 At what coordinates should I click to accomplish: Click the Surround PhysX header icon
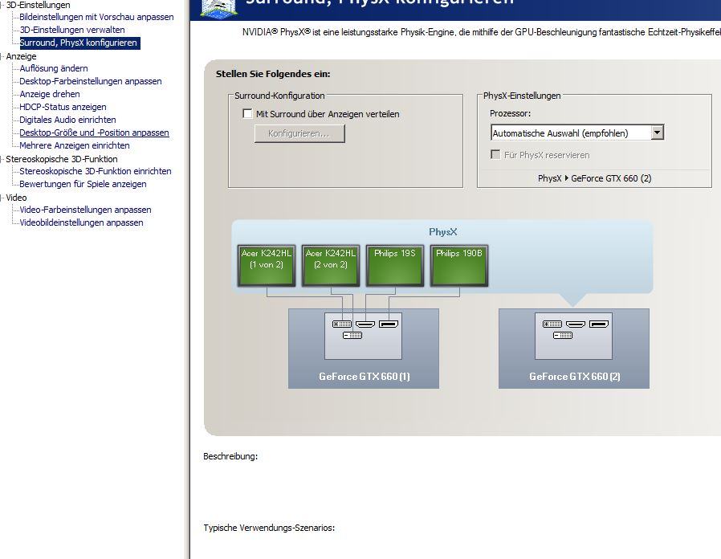pyautogui.click(x=219, y=8)
